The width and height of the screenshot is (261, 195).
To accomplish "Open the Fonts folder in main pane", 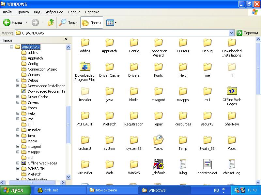I will point(158,67).
